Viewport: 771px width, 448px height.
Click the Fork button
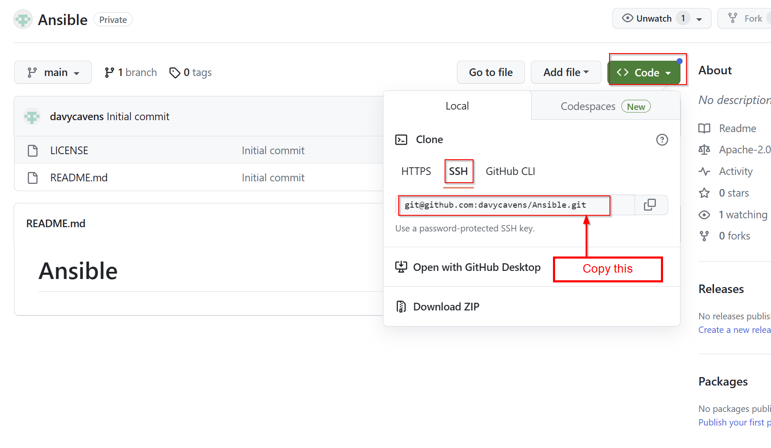point(744,19)
